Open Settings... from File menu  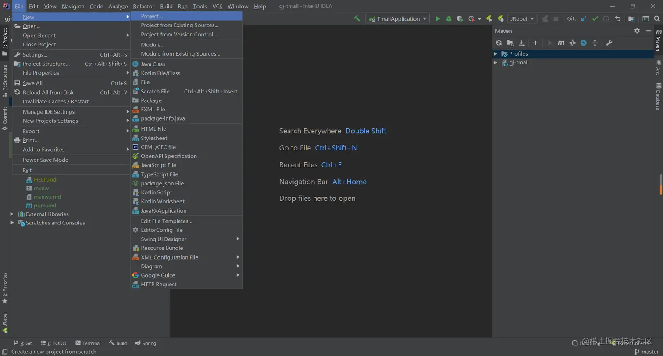(x=71, y=55)
